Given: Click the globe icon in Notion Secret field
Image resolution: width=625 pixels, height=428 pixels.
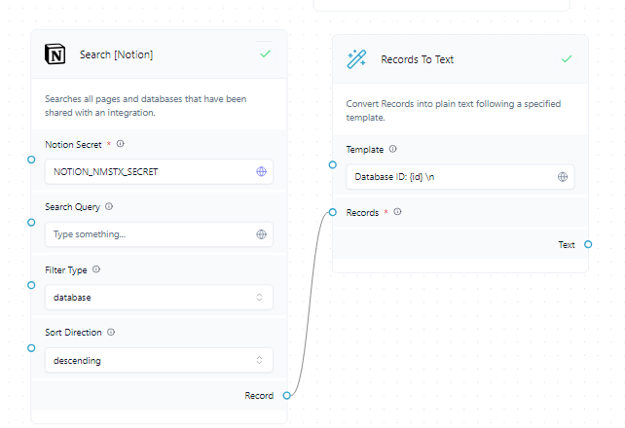Looking at the screenshot, I should (x=261, y=172).
